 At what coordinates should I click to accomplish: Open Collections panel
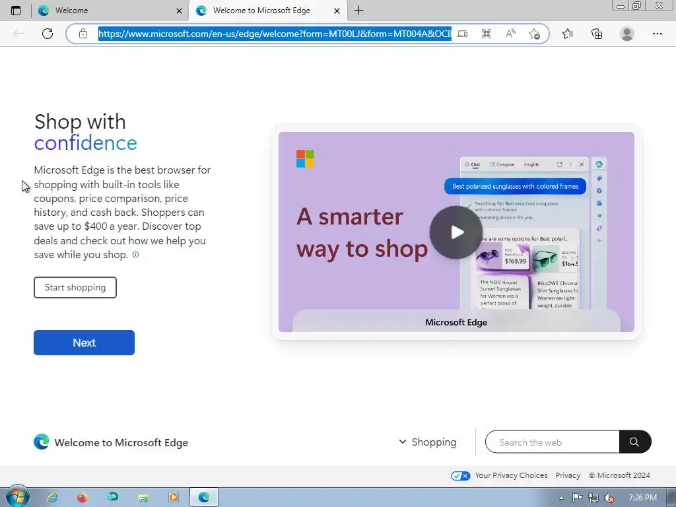(x=597, y=34)
